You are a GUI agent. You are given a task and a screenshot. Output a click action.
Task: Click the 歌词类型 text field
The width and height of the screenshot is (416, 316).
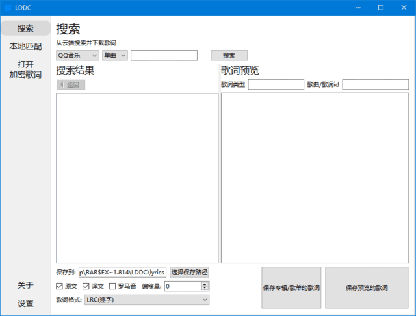pos(276,84)
